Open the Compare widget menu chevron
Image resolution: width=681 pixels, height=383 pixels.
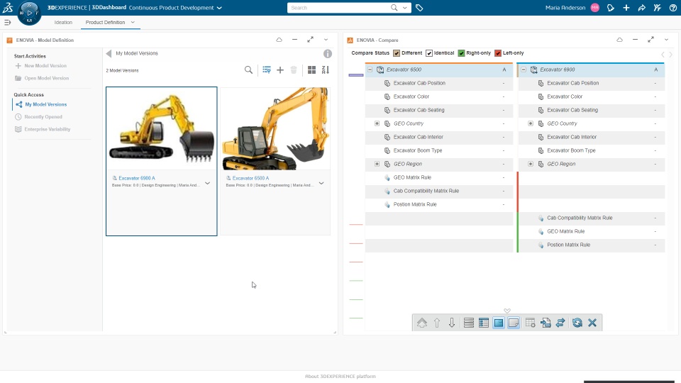[x=666, y=40]
